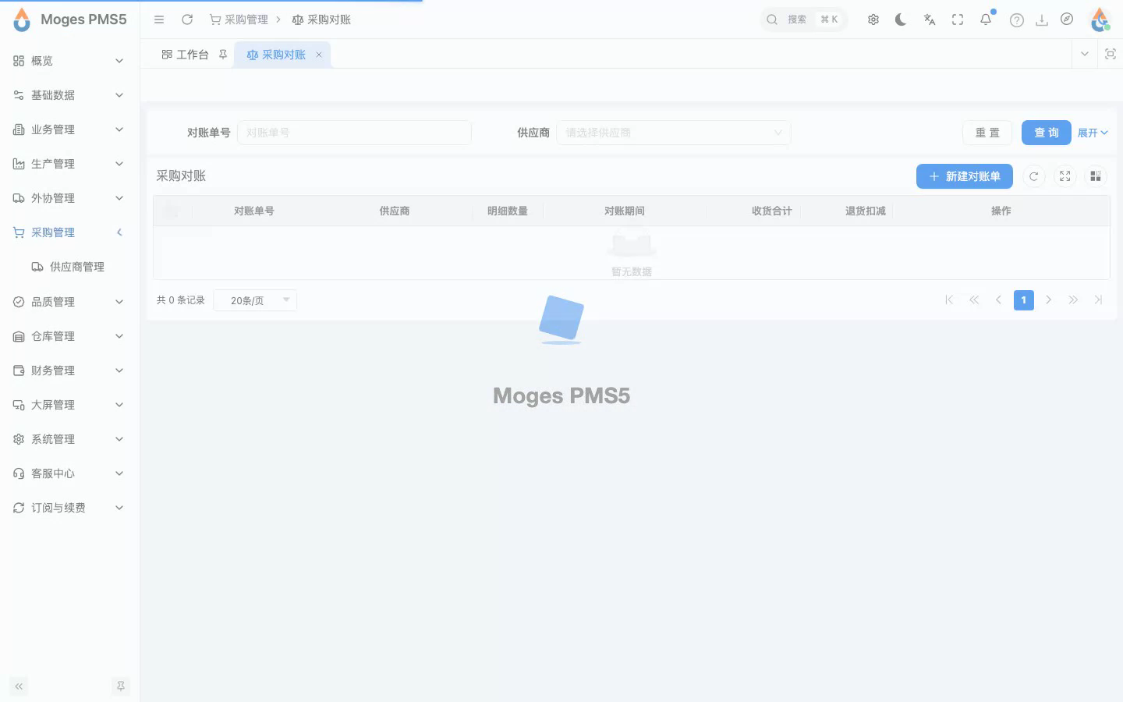The image size is (1123, 702).
Task: Collapse the 采购管理 sidebar menu
Action: click(70, 232)
